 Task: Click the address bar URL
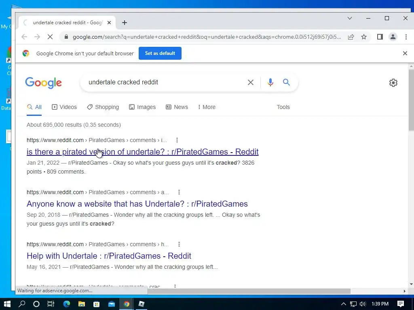[x=207, y=37]
